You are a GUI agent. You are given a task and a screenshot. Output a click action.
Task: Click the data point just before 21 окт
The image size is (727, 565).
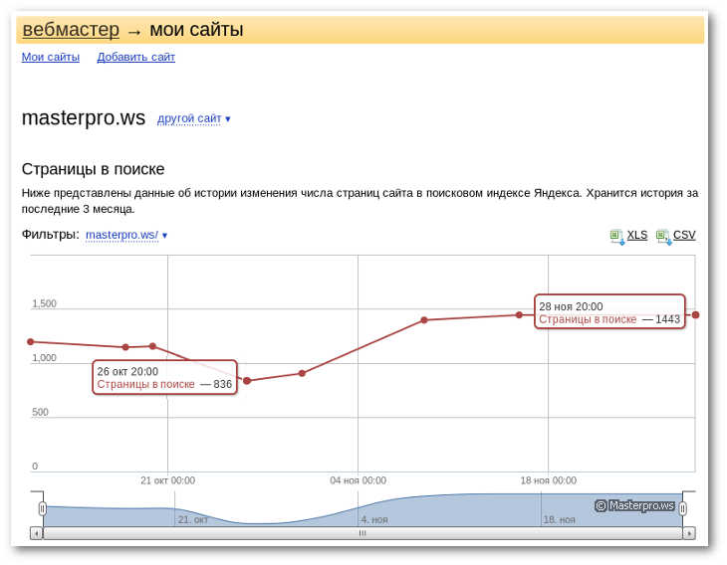click(x=152, y=346)
